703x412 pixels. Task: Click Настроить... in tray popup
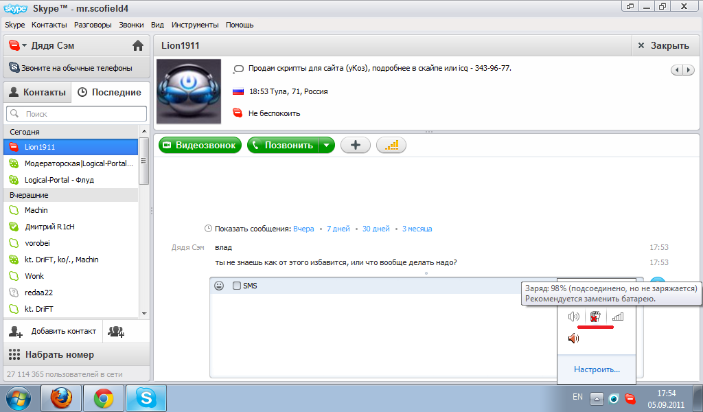[597, 369]
